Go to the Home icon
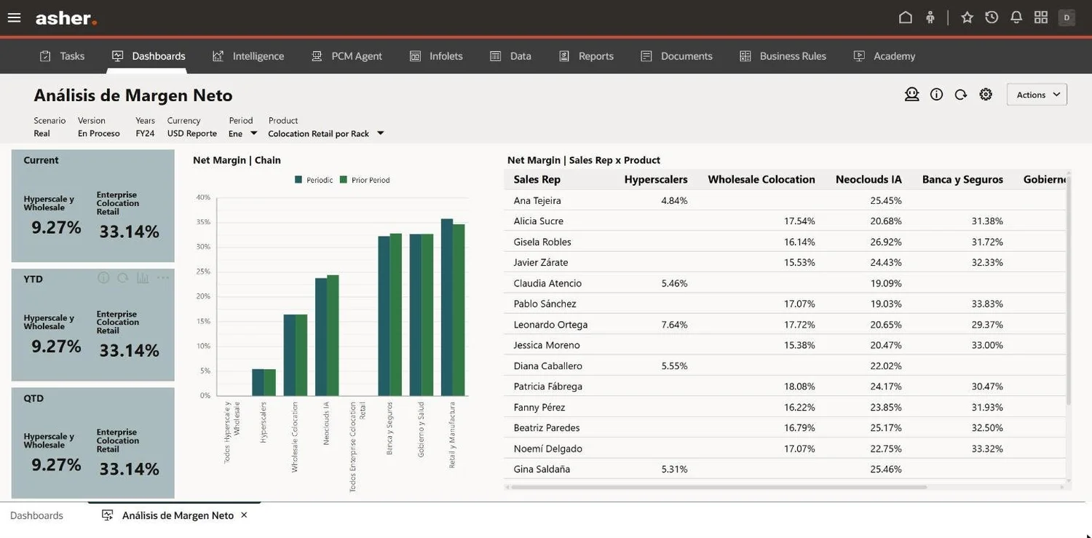The width and height of the screenshot is (1092, 538). 906,17
